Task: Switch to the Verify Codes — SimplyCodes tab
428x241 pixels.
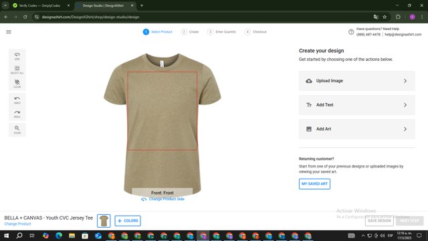Action: [x=39, y=5]
